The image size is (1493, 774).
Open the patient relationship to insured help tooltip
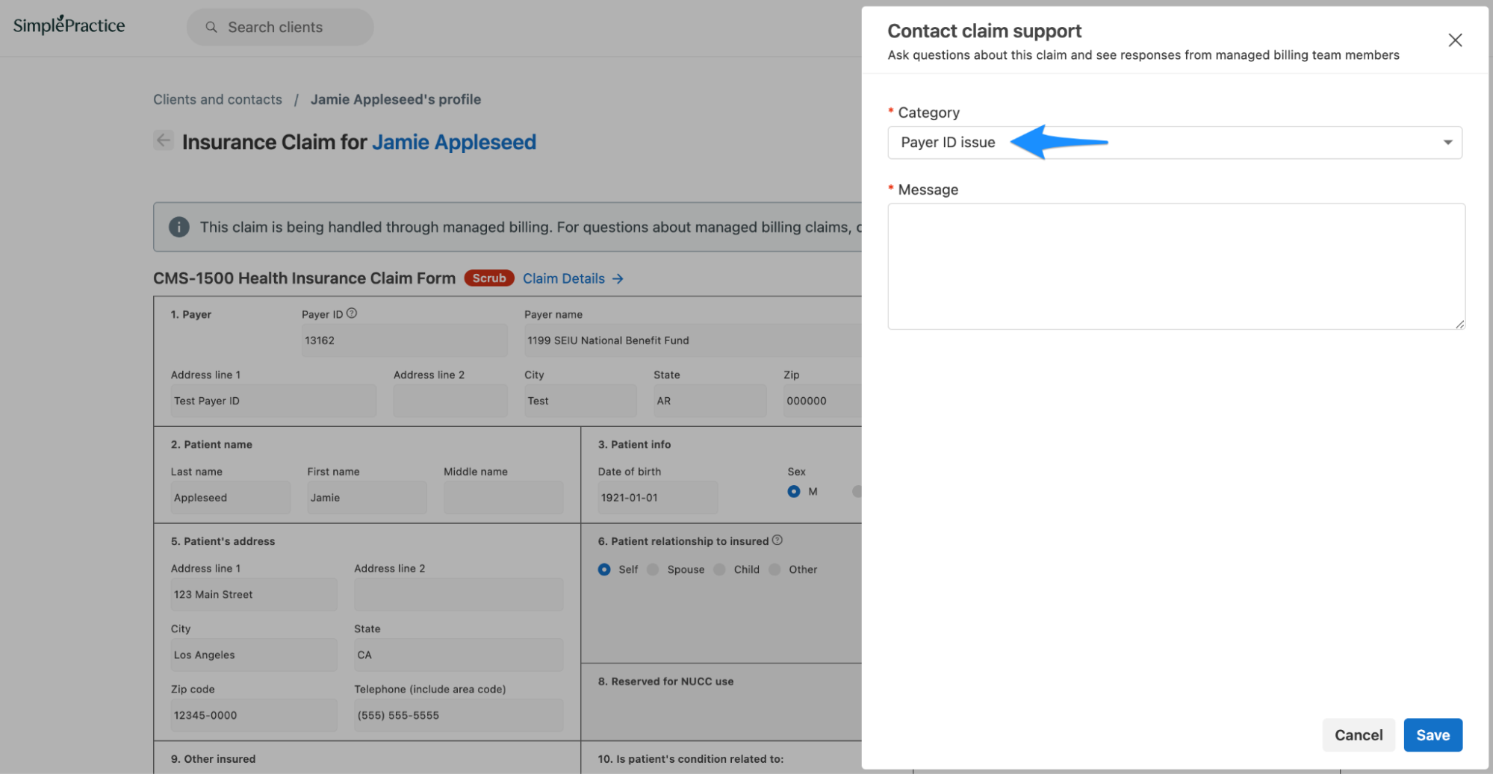[777, 540]
